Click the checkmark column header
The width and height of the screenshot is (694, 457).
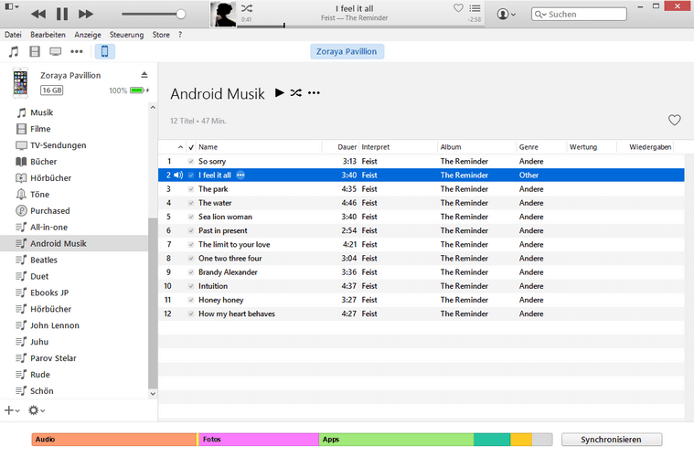[x=191, y=147]
